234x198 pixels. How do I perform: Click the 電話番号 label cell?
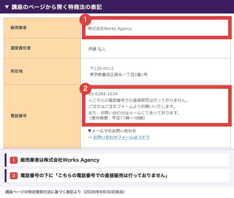(x=42, y=116)
